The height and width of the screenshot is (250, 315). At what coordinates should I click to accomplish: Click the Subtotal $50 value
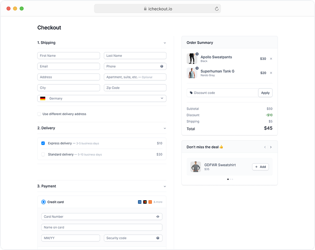tap(270, 109)
